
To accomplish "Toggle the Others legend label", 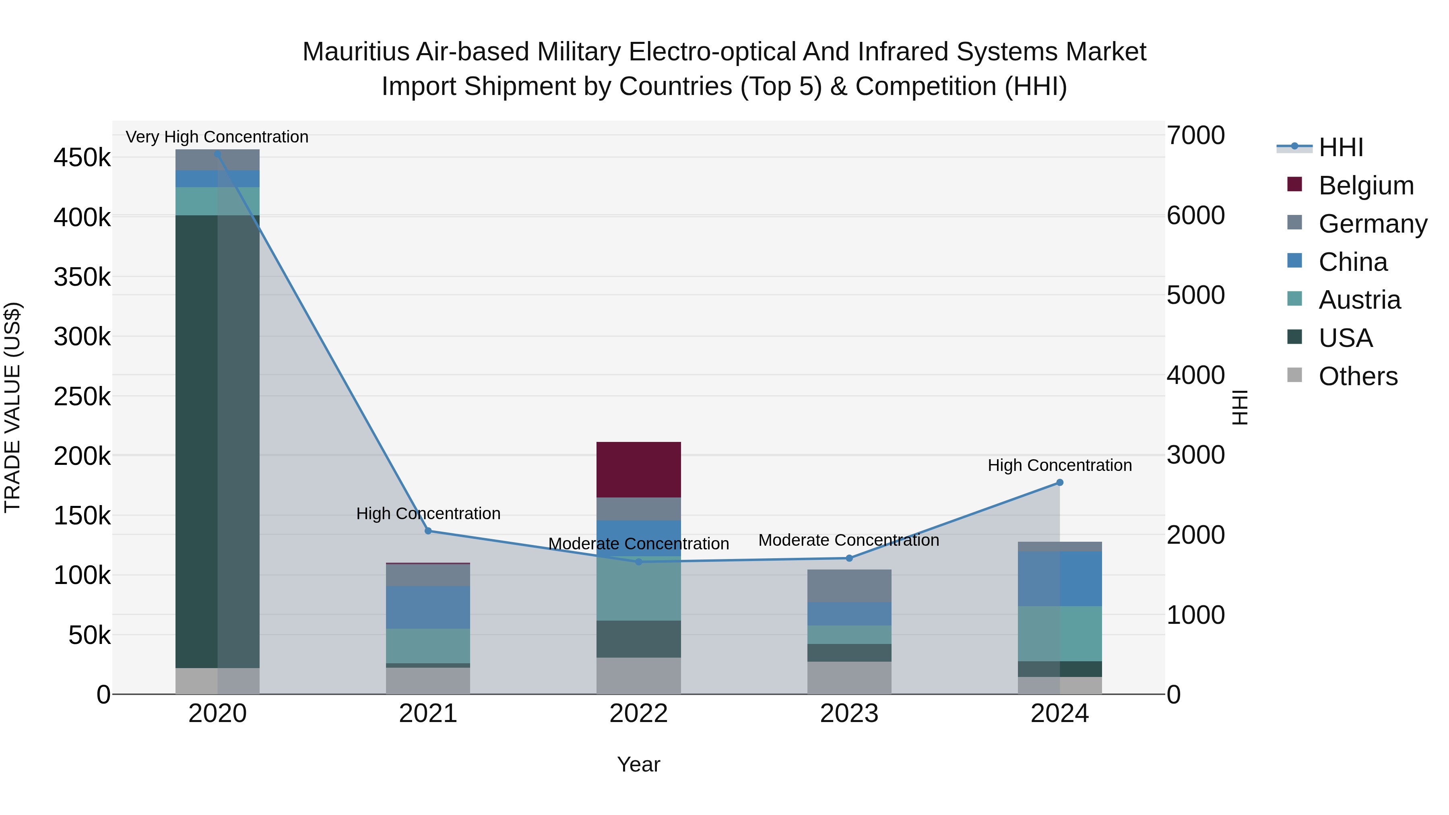I will (1358, 376).
